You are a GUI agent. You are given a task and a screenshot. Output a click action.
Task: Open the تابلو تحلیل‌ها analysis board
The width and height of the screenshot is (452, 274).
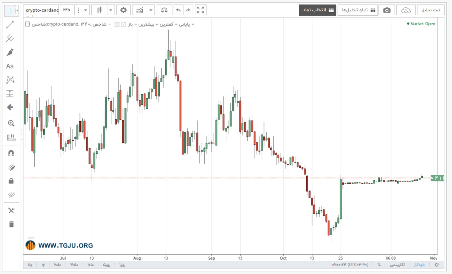coord(358,10)
